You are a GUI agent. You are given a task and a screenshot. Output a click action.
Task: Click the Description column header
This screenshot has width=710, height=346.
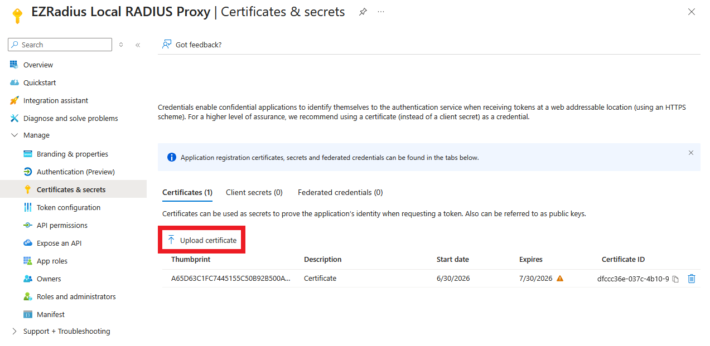tap(323, 259)
